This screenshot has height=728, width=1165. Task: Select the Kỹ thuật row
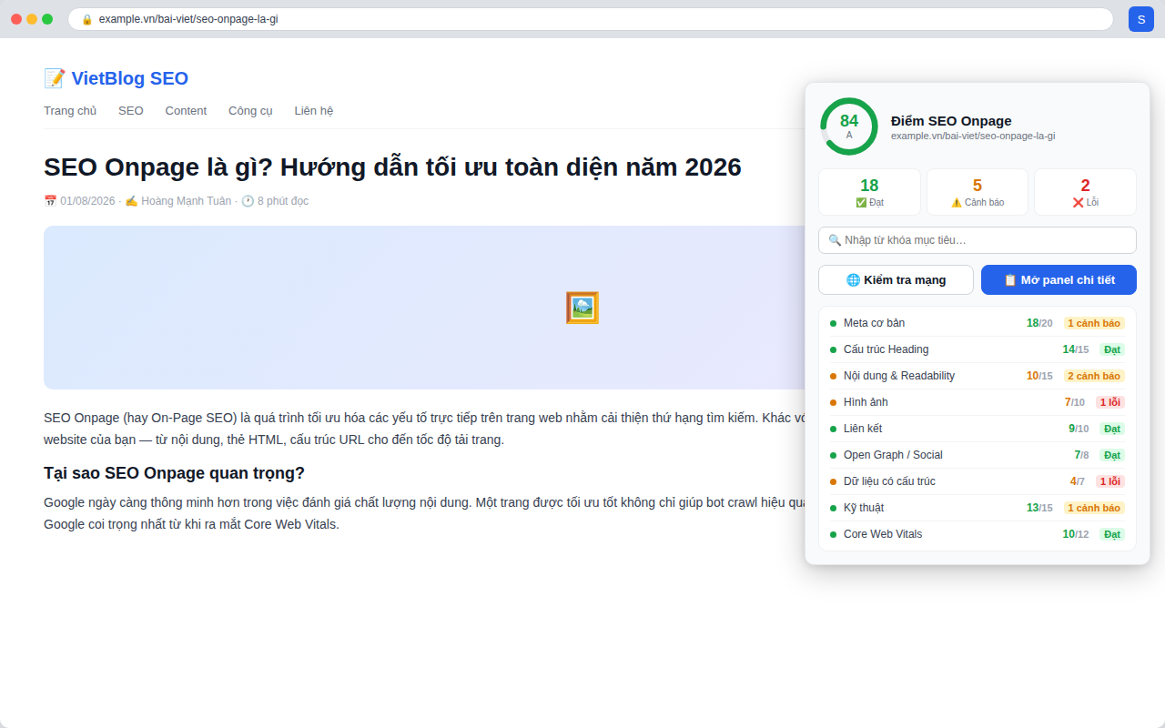pyautogui.click(x=978, y=508)
